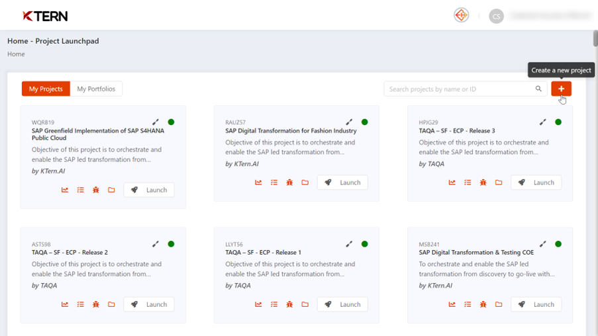598x336 pixels.
Task: Focus the Search projects by name field
Action: (x=465, y=89)
